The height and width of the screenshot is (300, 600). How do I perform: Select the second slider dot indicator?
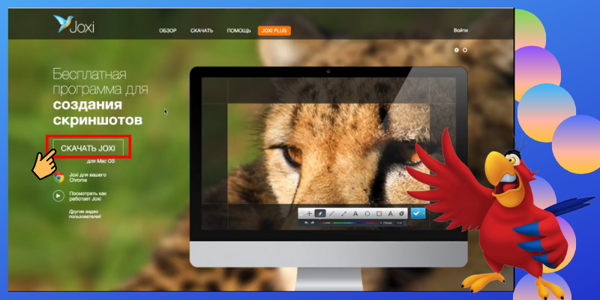[x=465, y=49]
